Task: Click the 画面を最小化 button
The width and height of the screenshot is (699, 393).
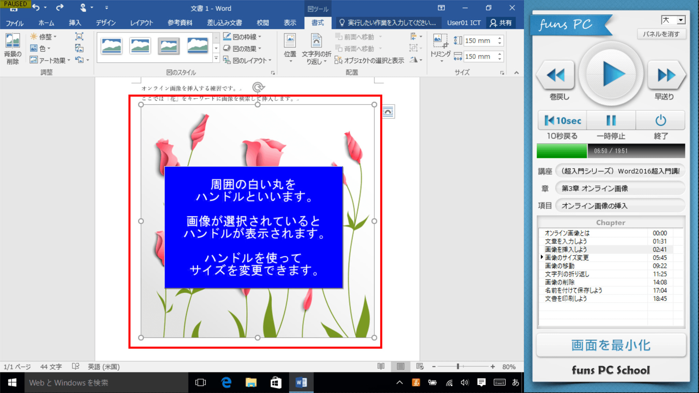Action: [611, 345]
